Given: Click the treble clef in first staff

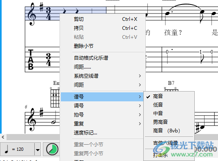Looking at the screenshot, I should pyautogui.click(x=32, y=14).
